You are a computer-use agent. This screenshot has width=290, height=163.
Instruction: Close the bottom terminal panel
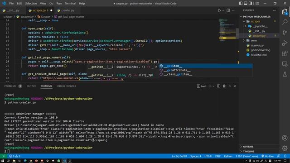pyautogui.click(x=235, y=86)
